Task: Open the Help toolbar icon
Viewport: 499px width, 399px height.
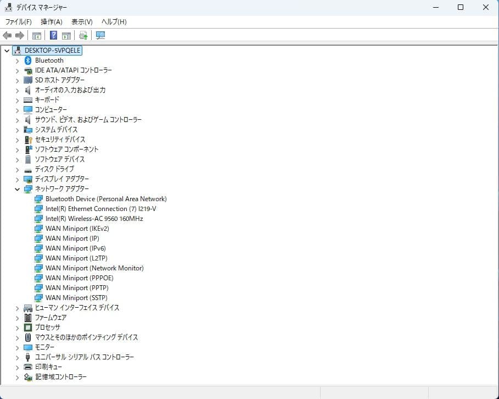Action: 53,35
